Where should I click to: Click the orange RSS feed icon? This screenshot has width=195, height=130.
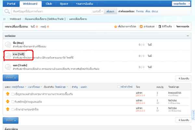pos(141,26)
